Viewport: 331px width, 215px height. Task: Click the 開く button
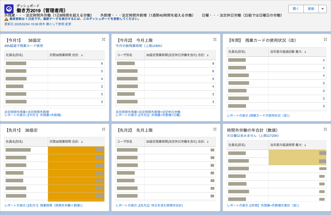pos(296,9)
